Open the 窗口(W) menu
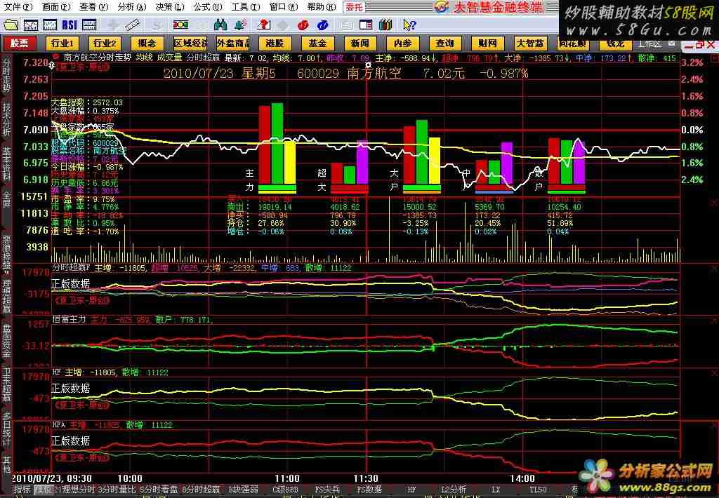Viewport: 719px width, 498px height. [284, 7]
